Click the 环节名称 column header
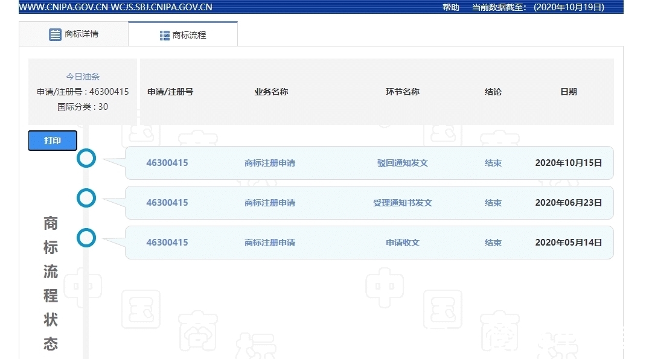This screenshot has height=359, width=652. [x=403, y=92]
